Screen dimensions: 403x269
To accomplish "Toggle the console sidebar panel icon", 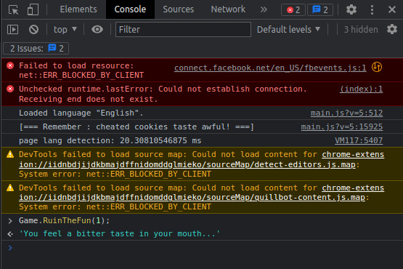I will (x=12, y=29).
